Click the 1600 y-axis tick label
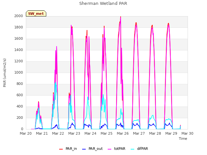Image resolution: width=207 pixels, height=155 pixels. 19,39
